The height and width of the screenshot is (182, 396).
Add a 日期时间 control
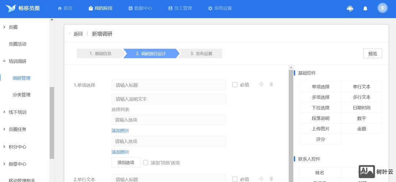coord(362,108)
